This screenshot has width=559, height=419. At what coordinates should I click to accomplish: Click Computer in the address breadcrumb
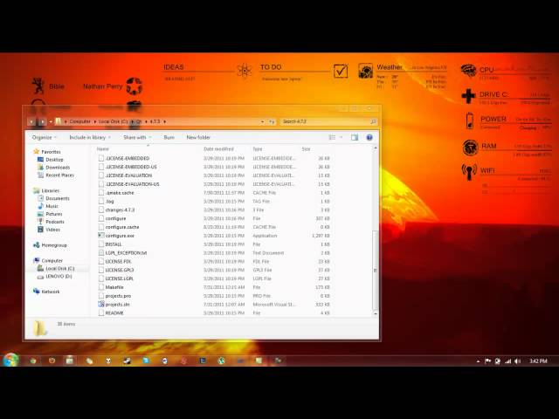(x=79, y=121)
